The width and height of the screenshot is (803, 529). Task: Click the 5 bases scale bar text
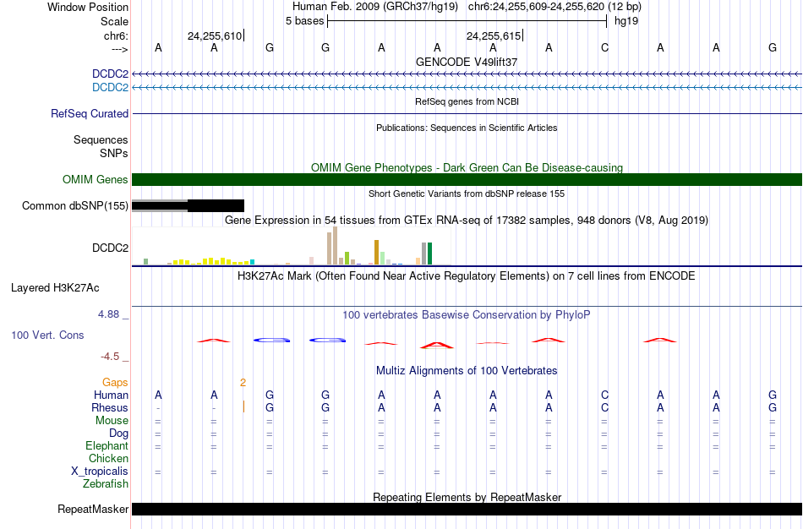[304, 21]
